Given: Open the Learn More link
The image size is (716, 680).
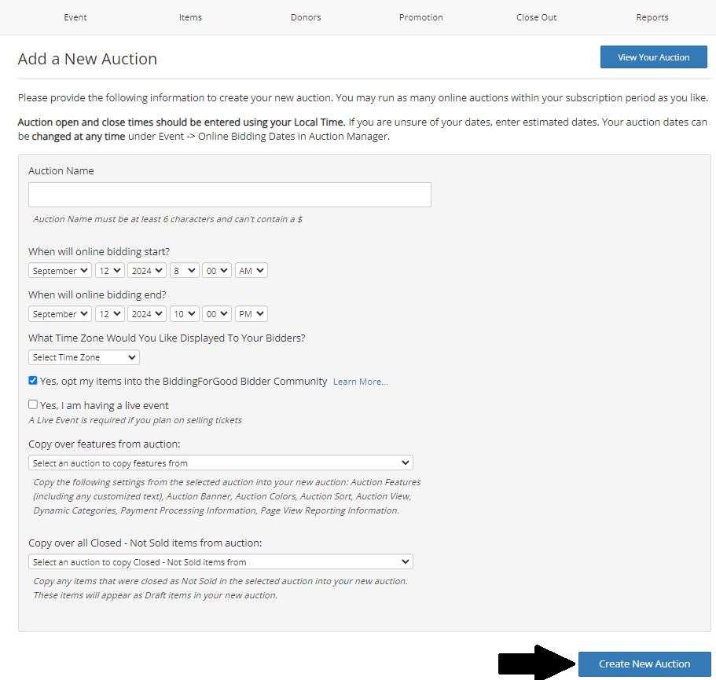Looking at the screenshot, I should pyautogui.click(x=360, y=382).
